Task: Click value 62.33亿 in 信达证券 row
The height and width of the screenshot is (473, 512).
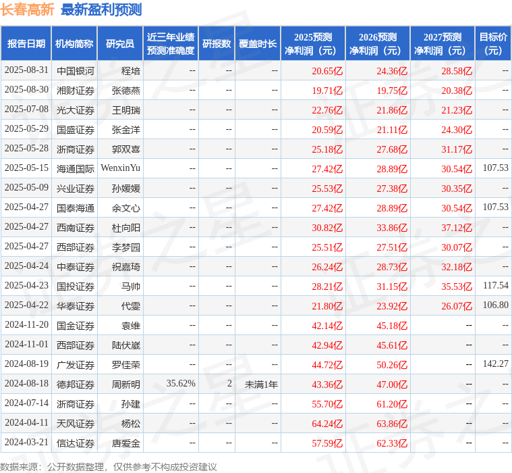Action: tap(392, 443)
